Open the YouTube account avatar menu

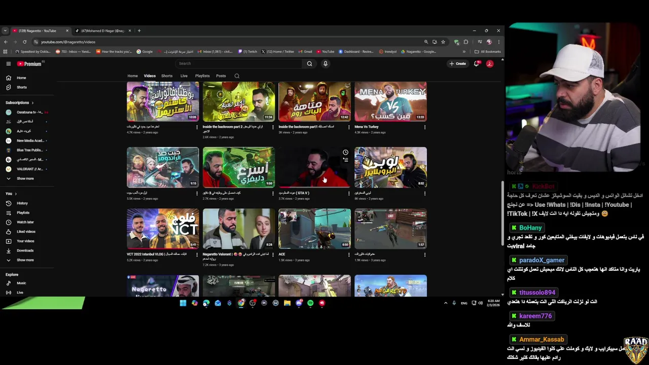pos(490,63)
